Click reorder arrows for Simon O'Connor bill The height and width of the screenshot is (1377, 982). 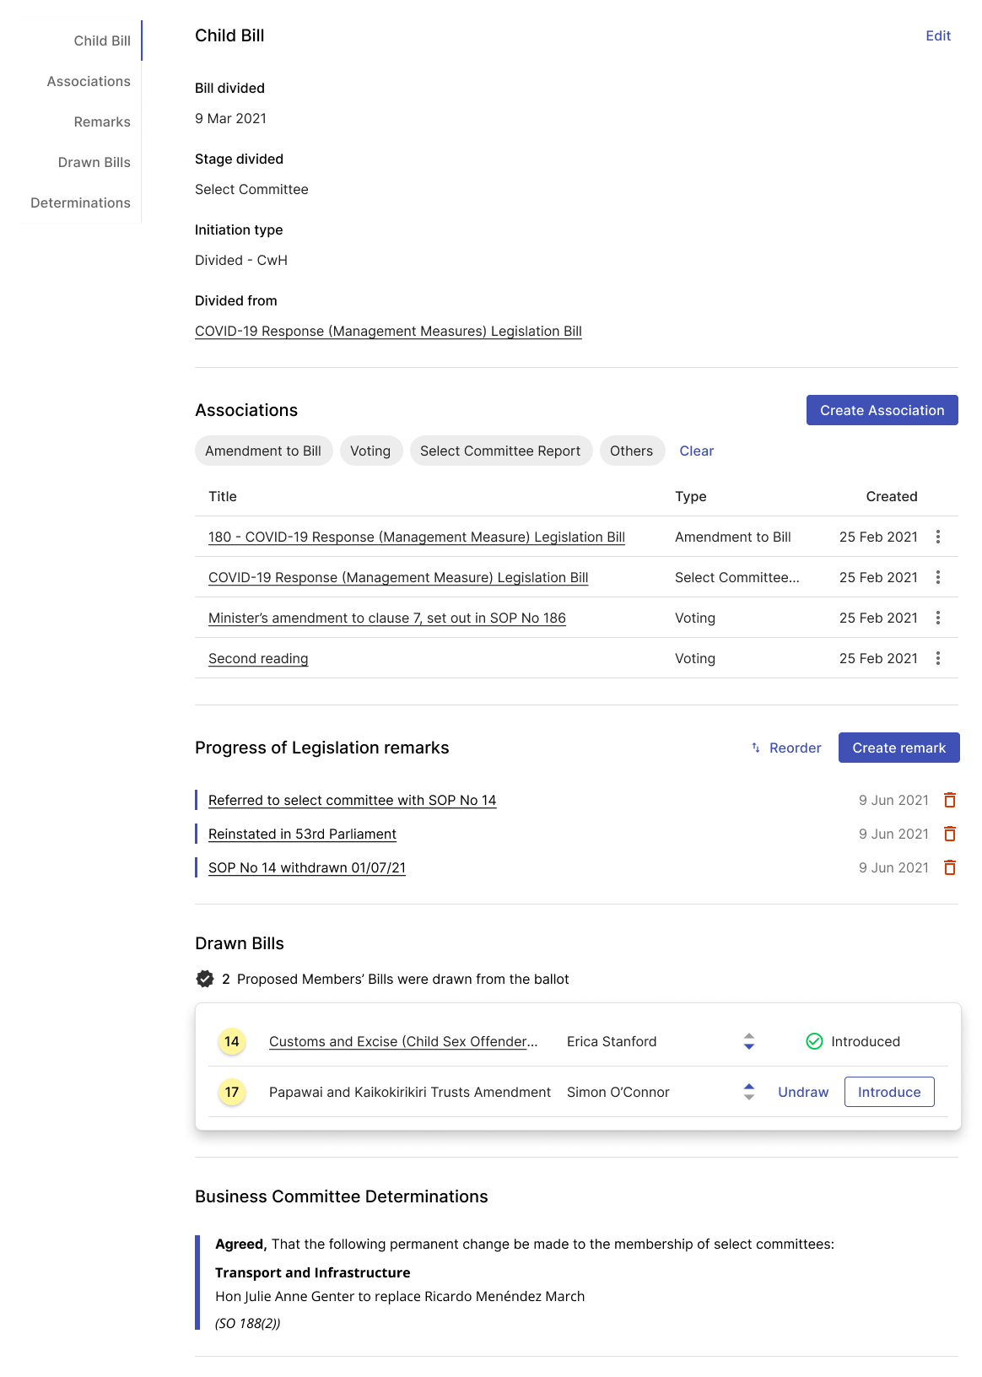pyautogui.click(x=749, y=1092)
